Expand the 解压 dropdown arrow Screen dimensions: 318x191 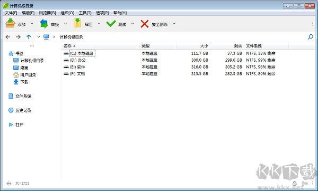coord(99,24)
